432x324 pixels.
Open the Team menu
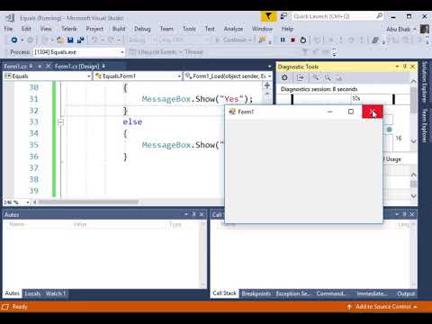point(166,29)
